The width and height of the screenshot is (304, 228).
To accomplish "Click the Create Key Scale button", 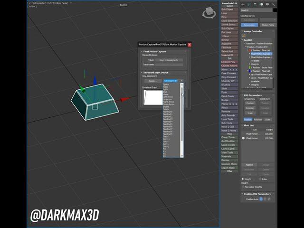I will click(250, 113).
